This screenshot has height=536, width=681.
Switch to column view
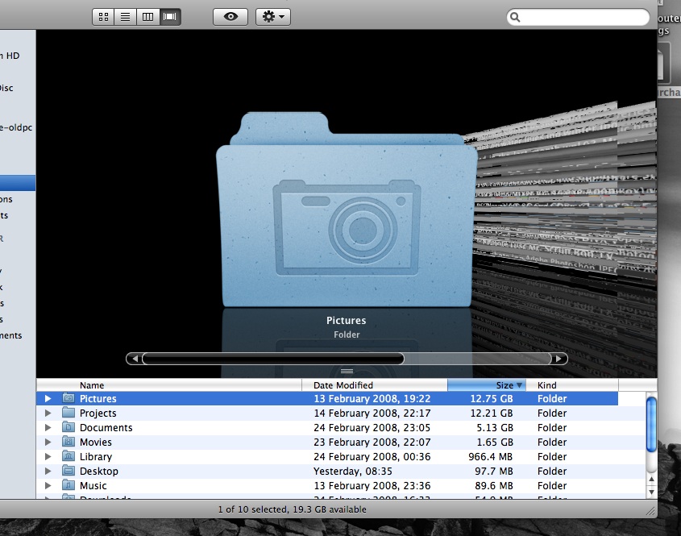[x=147, y=17]
